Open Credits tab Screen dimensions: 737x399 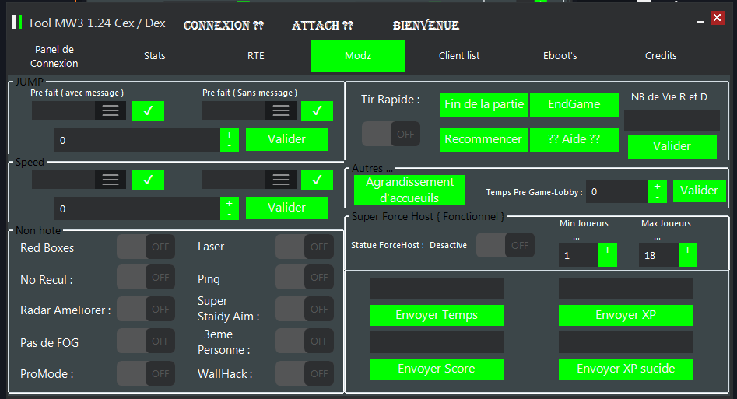coord(661,56)
